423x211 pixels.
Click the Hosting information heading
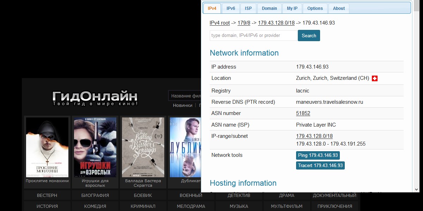(243, 183)
